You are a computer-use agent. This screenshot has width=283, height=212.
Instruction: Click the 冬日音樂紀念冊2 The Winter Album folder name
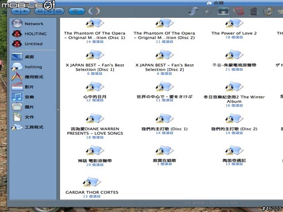coord(234,99)
